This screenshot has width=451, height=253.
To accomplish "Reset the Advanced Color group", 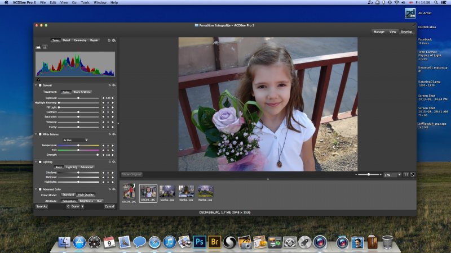I will click(x=109, y=189).
